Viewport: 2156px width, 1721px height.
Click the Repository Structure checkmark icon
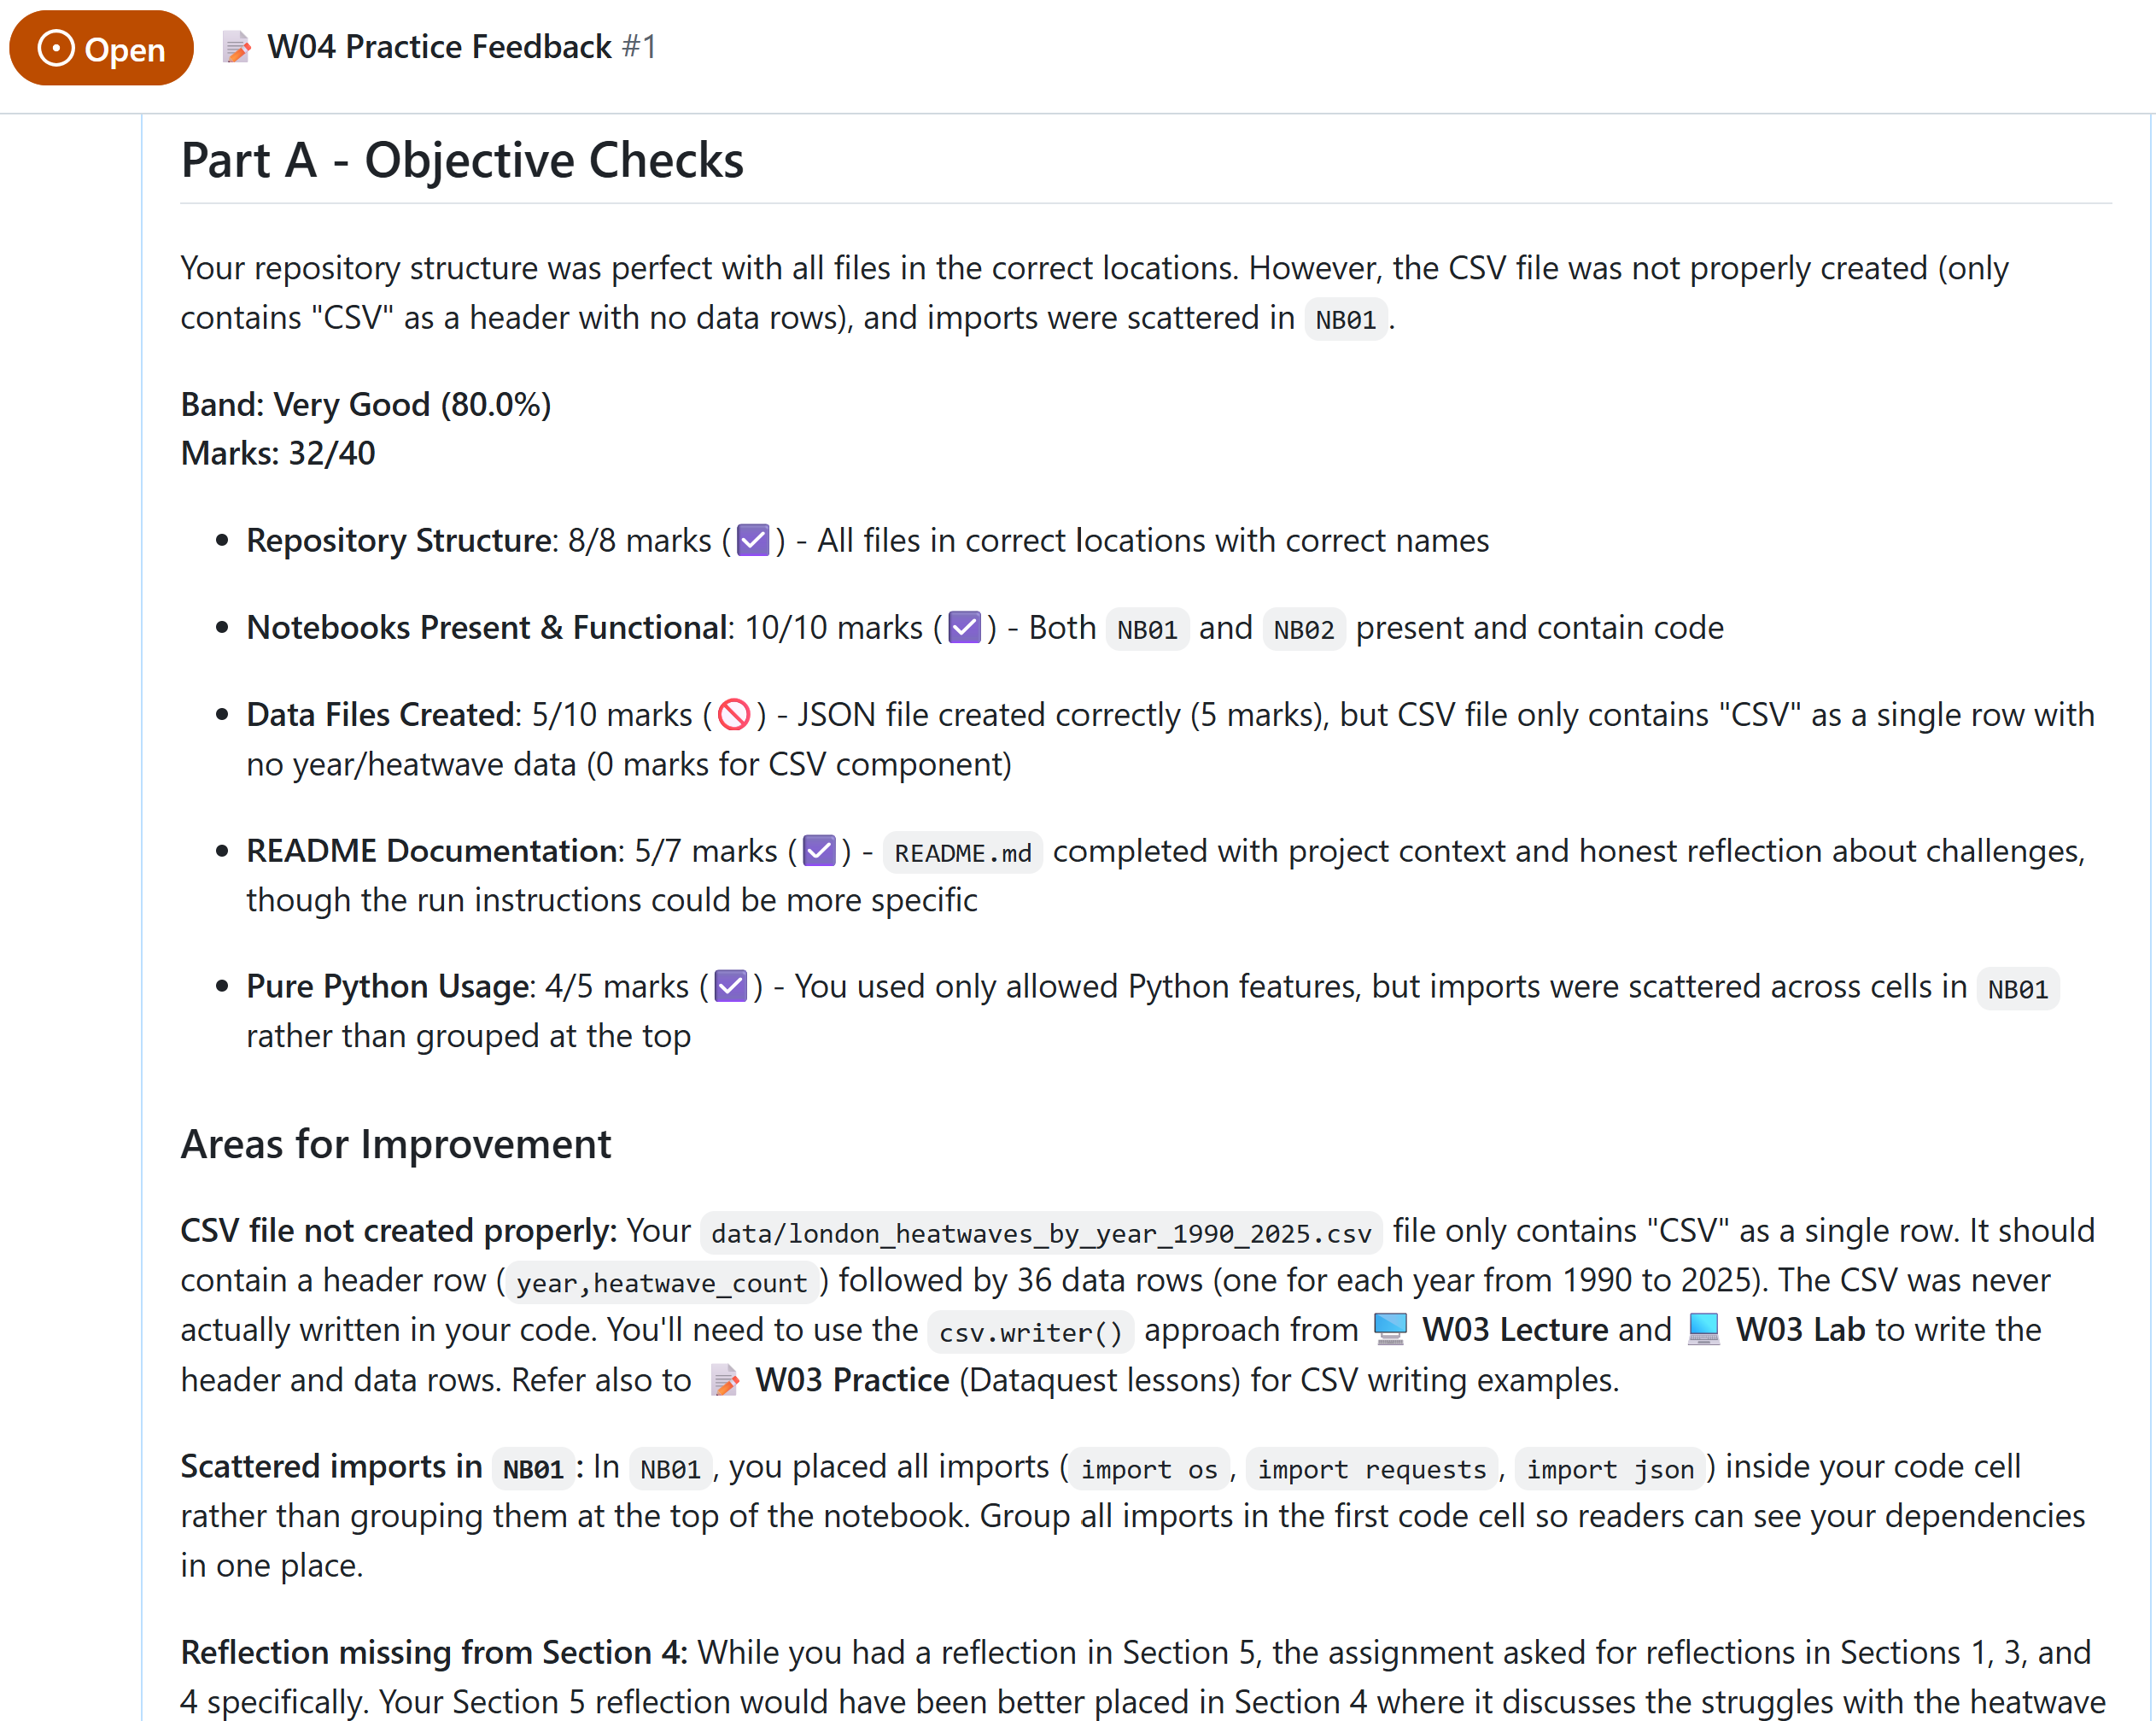tap(753, 541)
